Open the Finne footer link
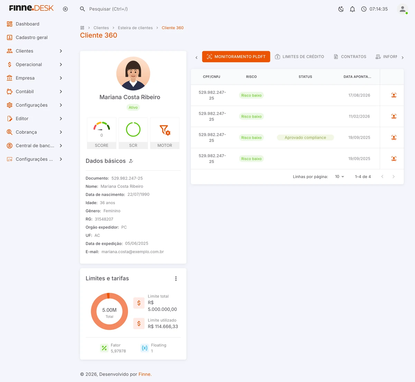Screen dimensions: 415x382 (145, 374)
